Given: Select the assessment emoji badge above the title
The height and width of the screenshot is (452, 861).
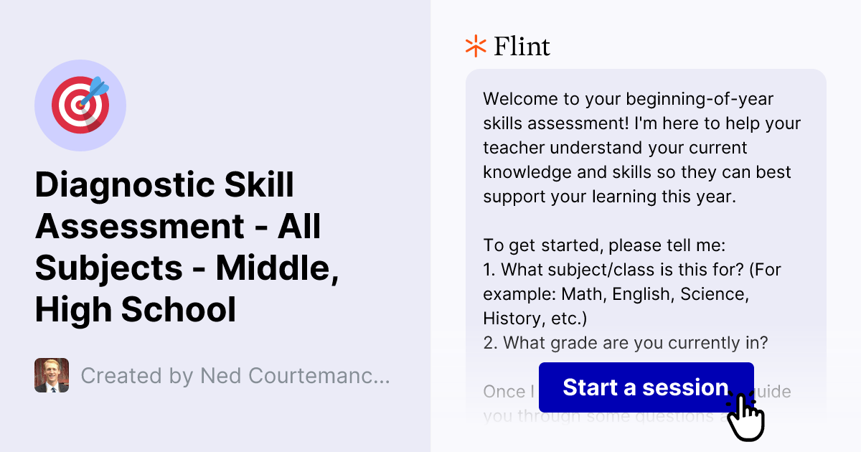Looking at the screenshot, I should pos(80,105).
